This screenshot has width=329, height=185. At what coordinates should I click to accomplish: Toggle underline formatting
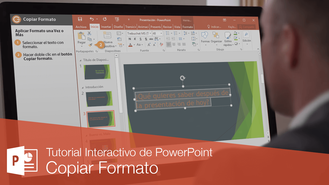[141, 39]
